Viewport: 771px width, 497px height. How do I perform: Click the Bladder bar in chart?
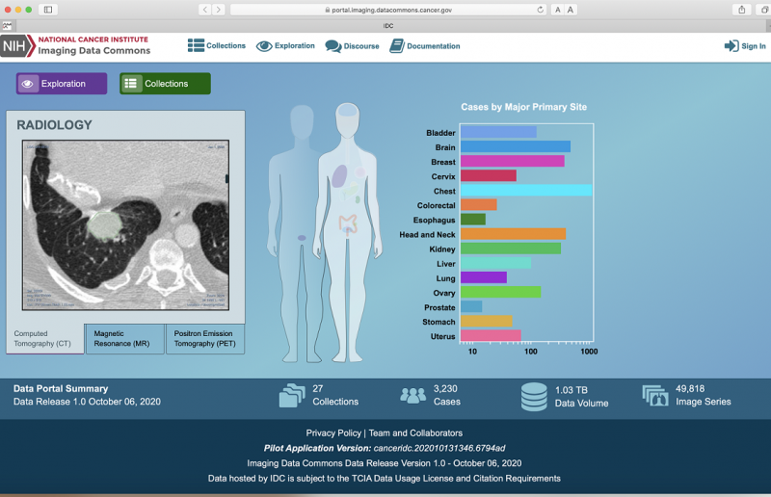click(x=498, y=132)
